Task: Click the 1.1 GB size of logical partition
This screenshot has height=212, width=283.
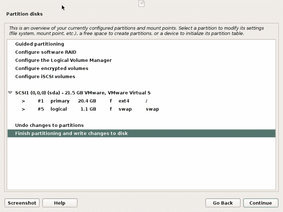Action: pyautogui.click(x=88, y=109)
